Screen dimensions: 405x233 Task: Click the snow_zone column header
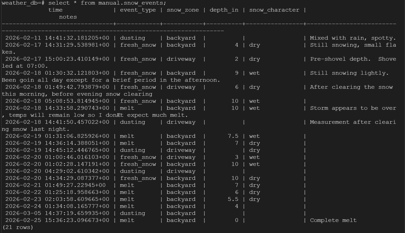[183, 10]
